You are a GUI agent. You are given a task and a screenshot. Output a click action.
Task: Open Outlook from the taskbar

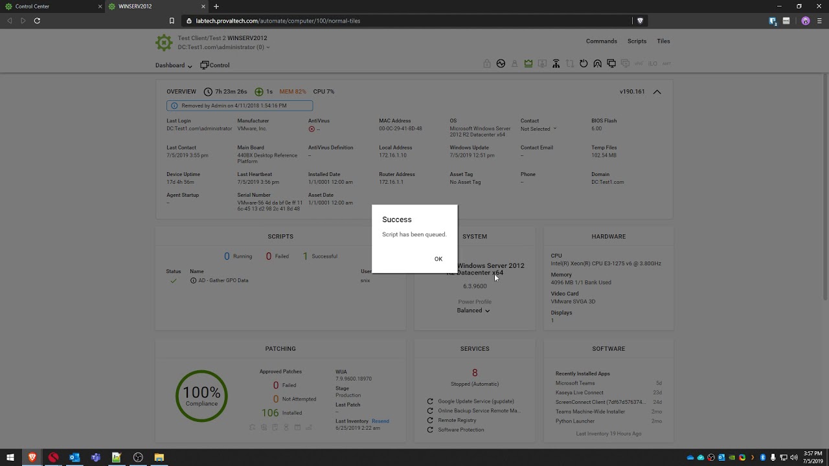tap(74, 458)
